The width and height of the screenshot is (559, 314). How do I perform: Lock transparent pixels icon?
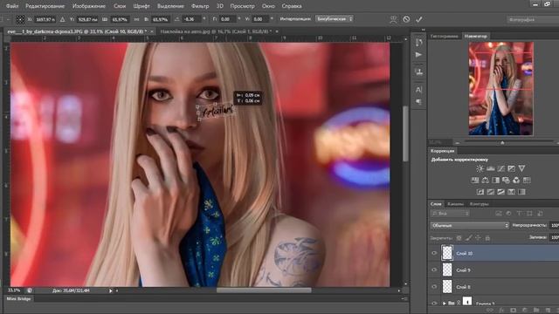[x=459, y=238]
